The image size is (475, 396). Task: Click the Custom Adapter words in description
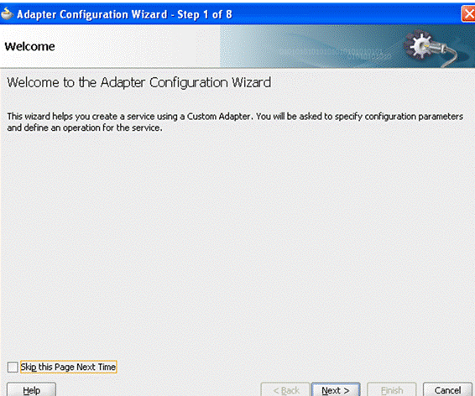tap(219, 117)
